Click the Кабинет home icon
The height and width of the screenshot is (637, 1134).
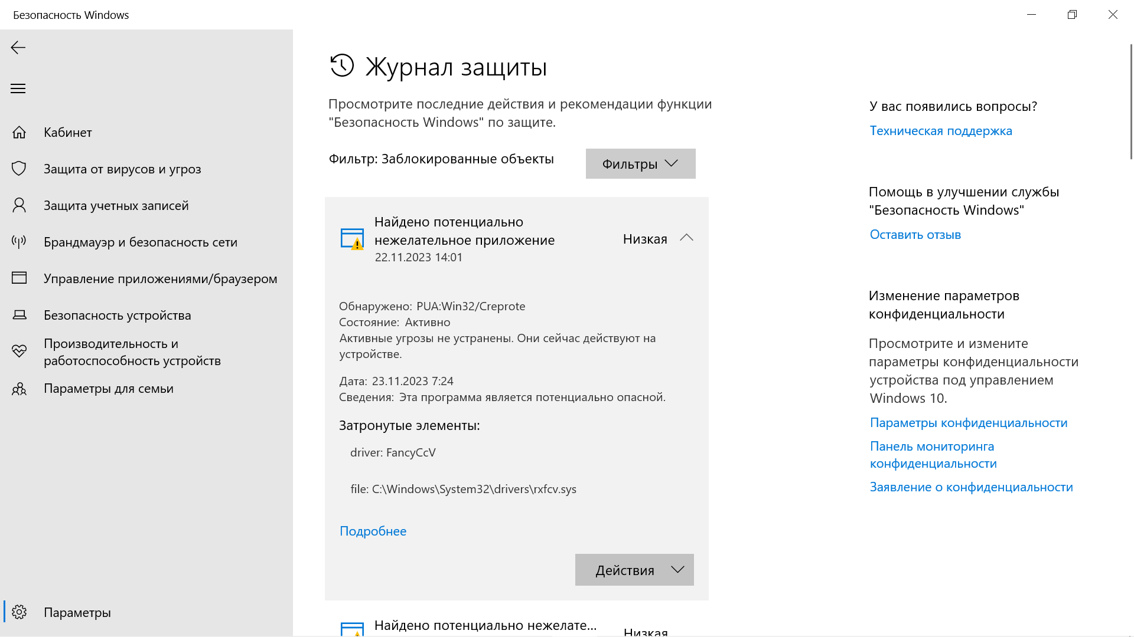(19, 132)
